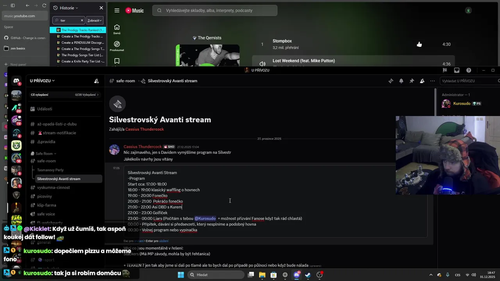Expand the Historie dropdown header
The height and width of the screenshot is (281, 500).
pos(69,8)
